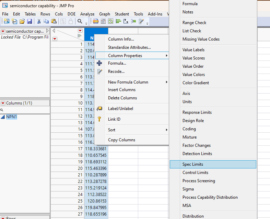270x219 pixels.
Task: Open the red triangle menu beside semiconductor cap...
Action: (3, 31)
